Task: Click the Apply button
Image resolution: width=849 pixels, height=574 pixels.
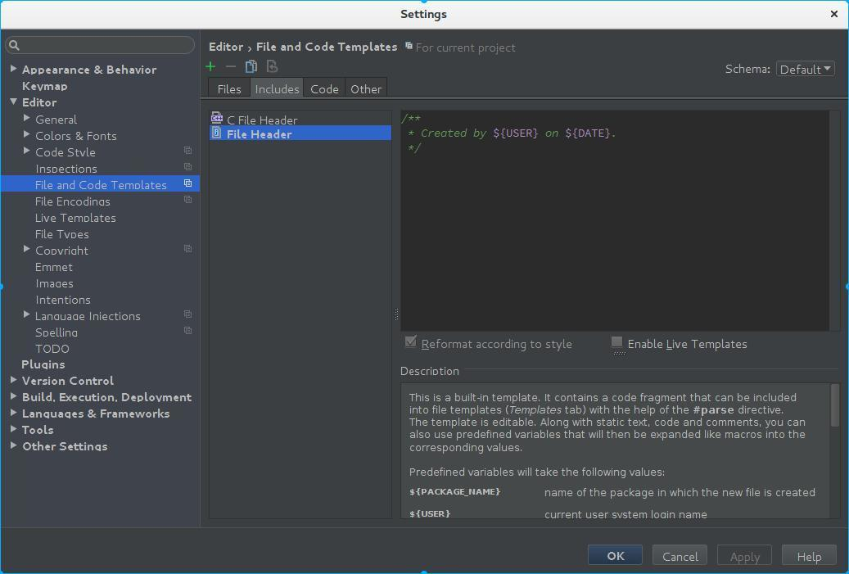Action: pyautogui.click(x=744, y=556)
